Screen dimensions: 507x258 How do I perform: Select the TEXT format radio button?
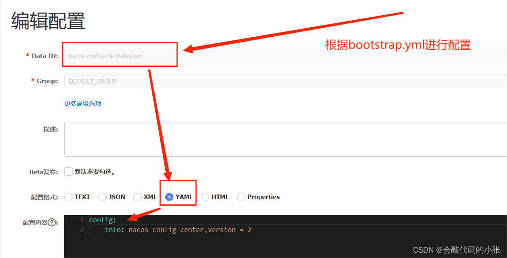coord(68,197)
